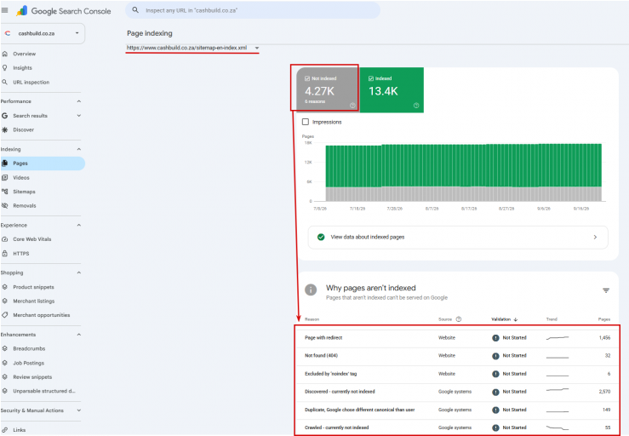629x436 pixels.
Task: Open Core Web Vitals report
Action: tap(32, 239)
